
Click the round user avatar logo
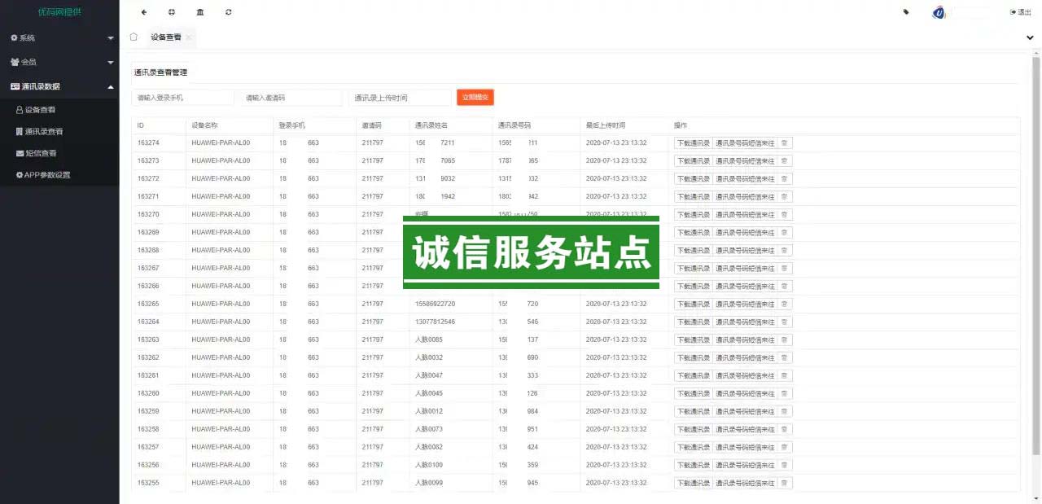[x=939, y=12]
